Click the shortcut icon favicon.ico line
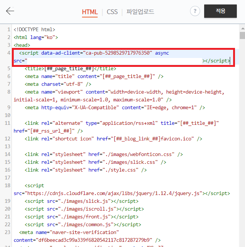This screenshot has height=247, width=245. (x=113, y=139)
